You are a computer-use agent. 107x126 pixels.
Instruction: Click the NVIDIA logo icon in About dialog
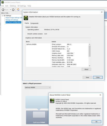[x=52, y=101]
